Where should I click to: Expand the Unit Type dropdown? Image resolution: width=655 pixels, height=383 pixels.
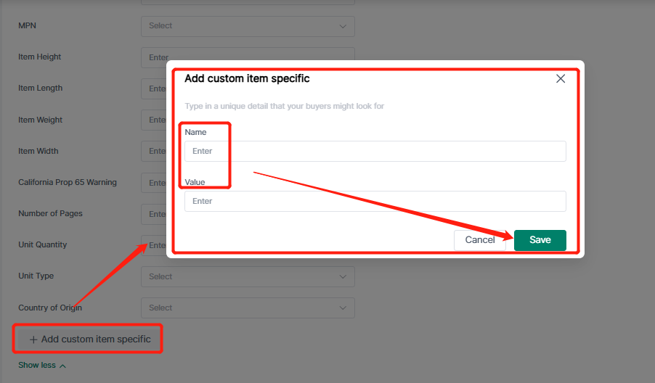(247, 276)
